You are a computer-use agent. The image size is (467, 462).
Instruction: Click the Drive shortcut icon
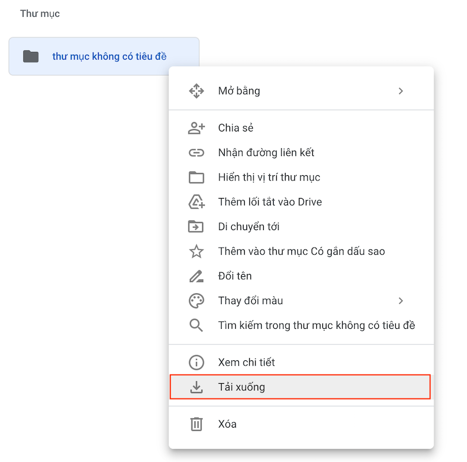point(197,202)
